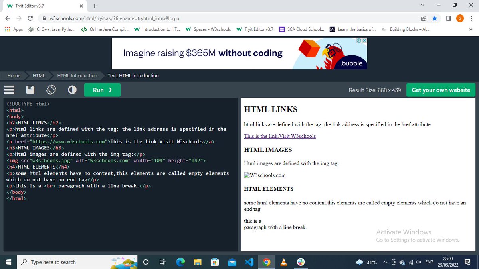Click the <!DOCTYPE html> line in editor
Viewport: 479px width, 269px height.
point(28,104)
